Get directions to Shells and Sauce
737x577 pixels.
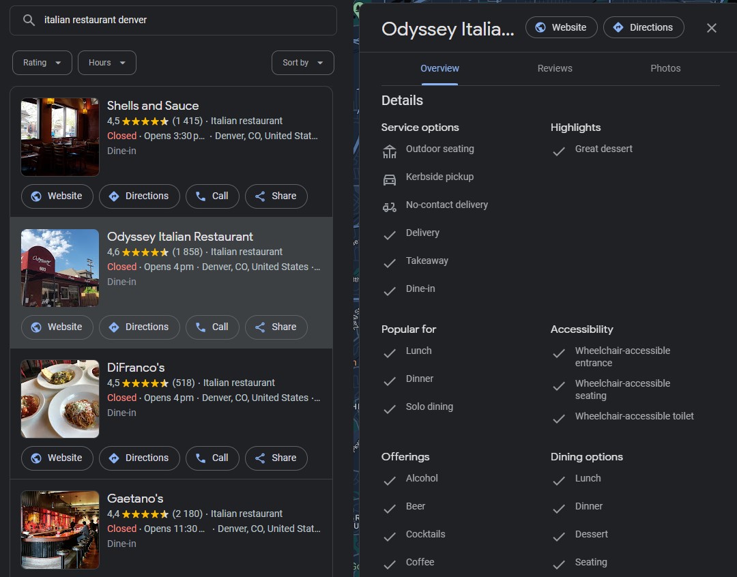click(140, 196)
